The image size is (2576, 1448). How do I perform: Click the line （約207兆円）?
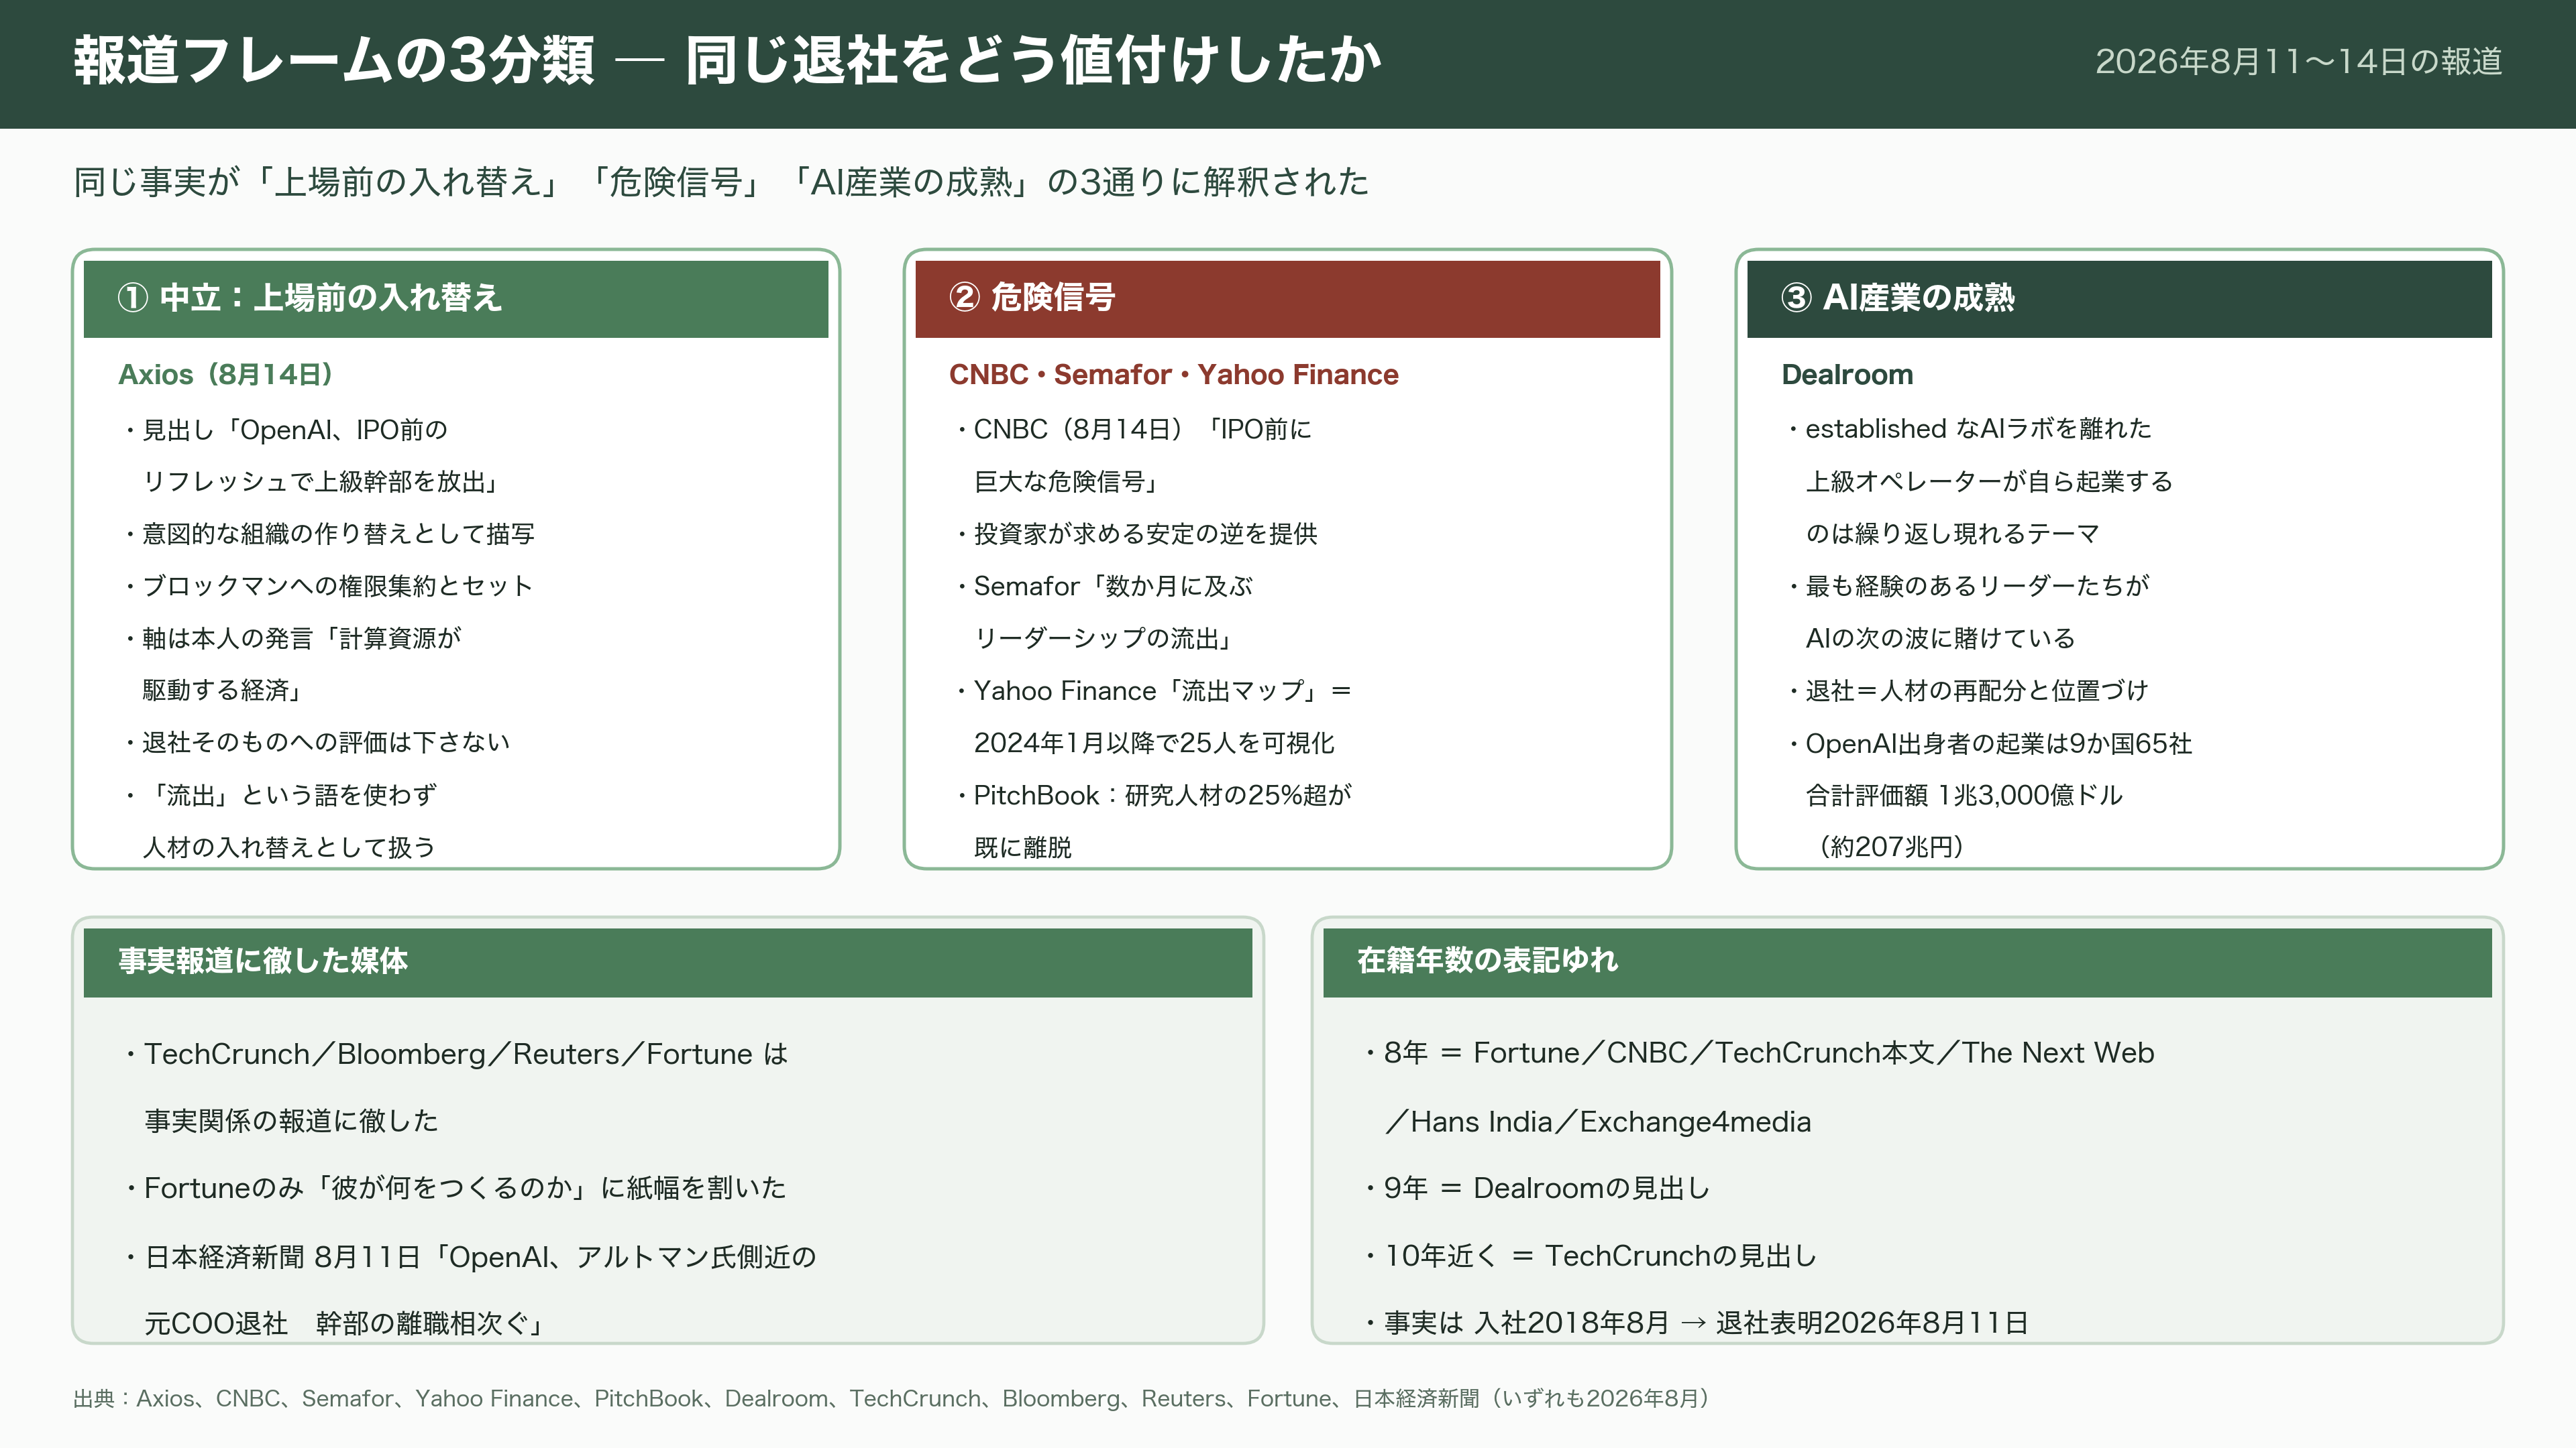[1892, 847]
